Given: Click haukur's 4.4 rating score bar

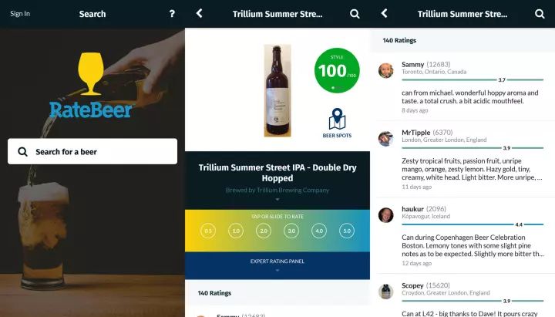Looking at the screenshot, I should pyautogui.click(x=473, y=224).
